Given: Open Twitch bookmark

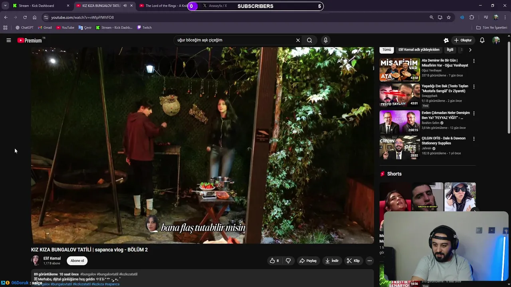Looking at the screenshot, I should click(144, 28).
